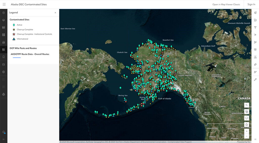Viewport: 259px width, 143px height.
Task: Click the Contaminated Sites legend heading
Action: tap(19, 20)
